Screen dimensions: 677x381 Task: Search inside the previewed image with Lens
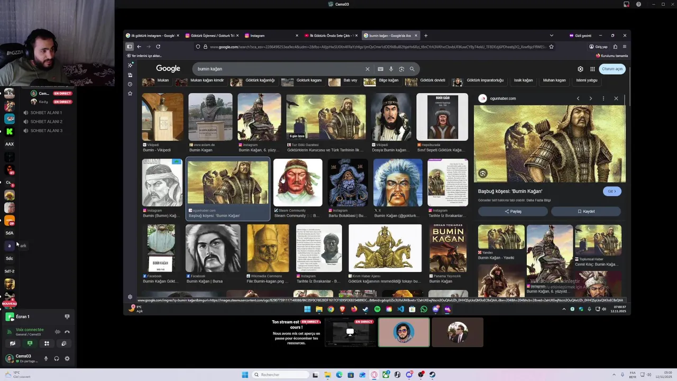482,174
